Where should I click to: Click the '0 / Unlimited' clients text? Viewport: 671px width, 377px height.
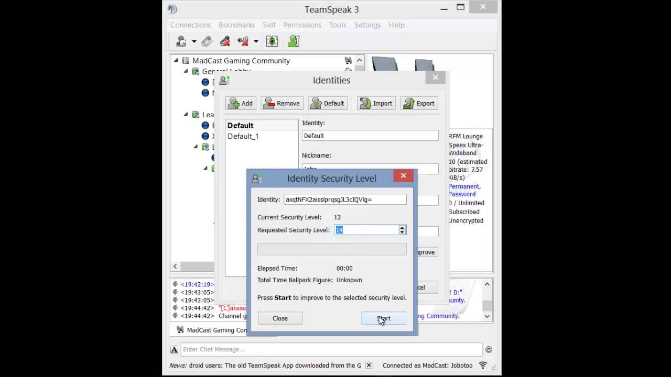tap(466, 203)
